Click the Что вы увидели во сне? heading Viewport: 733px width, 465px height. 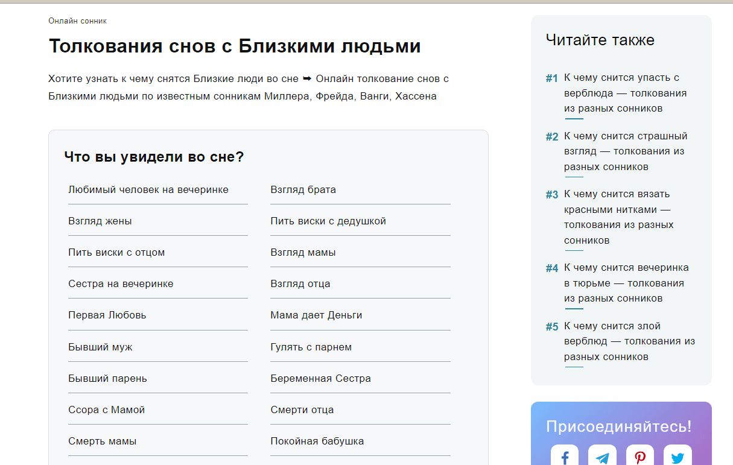click(154, 157)
